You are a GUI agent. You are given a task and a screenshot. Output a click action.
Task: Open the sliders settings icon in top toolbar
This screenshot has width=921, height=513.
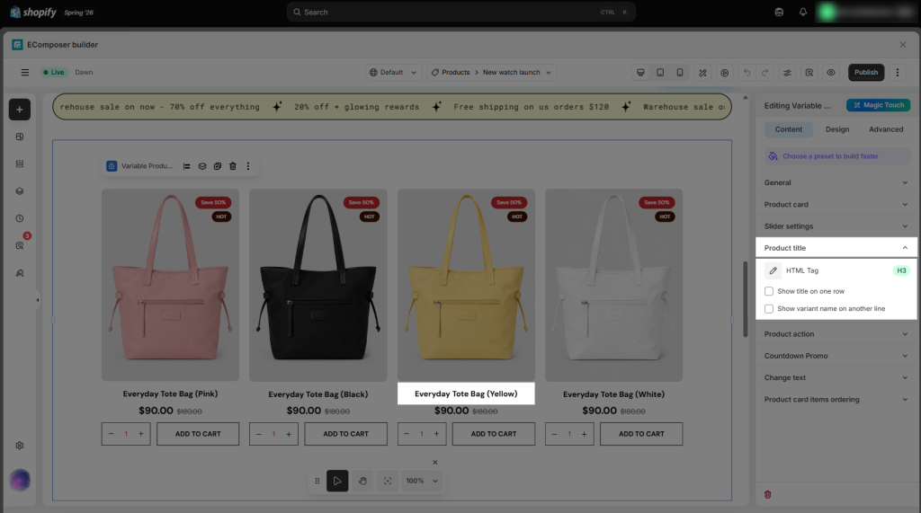(x=787, y=72)
